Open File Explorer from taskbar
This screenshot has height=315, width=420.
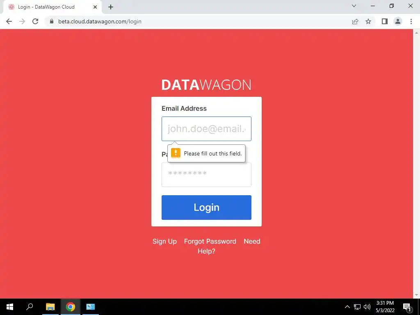click(50, 307)
